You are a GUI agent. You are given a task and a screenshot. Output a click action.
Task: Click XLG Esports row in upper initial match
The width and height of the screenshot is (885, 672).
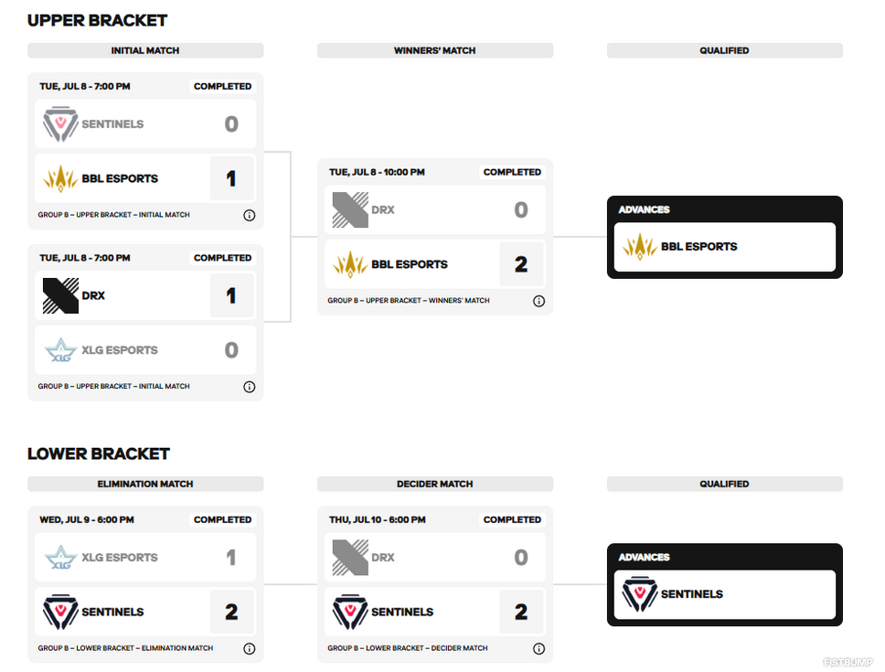pos(145,350)
